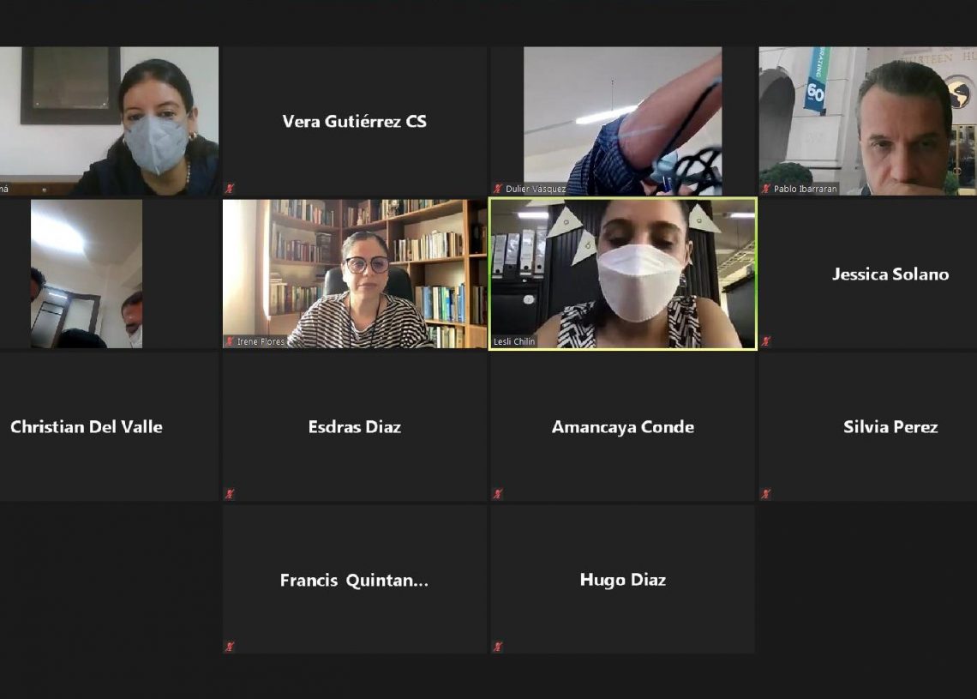Click muted mic icon on Hugo Diaz tile
This screenshot has width=977, height=699.
[498, 647]
